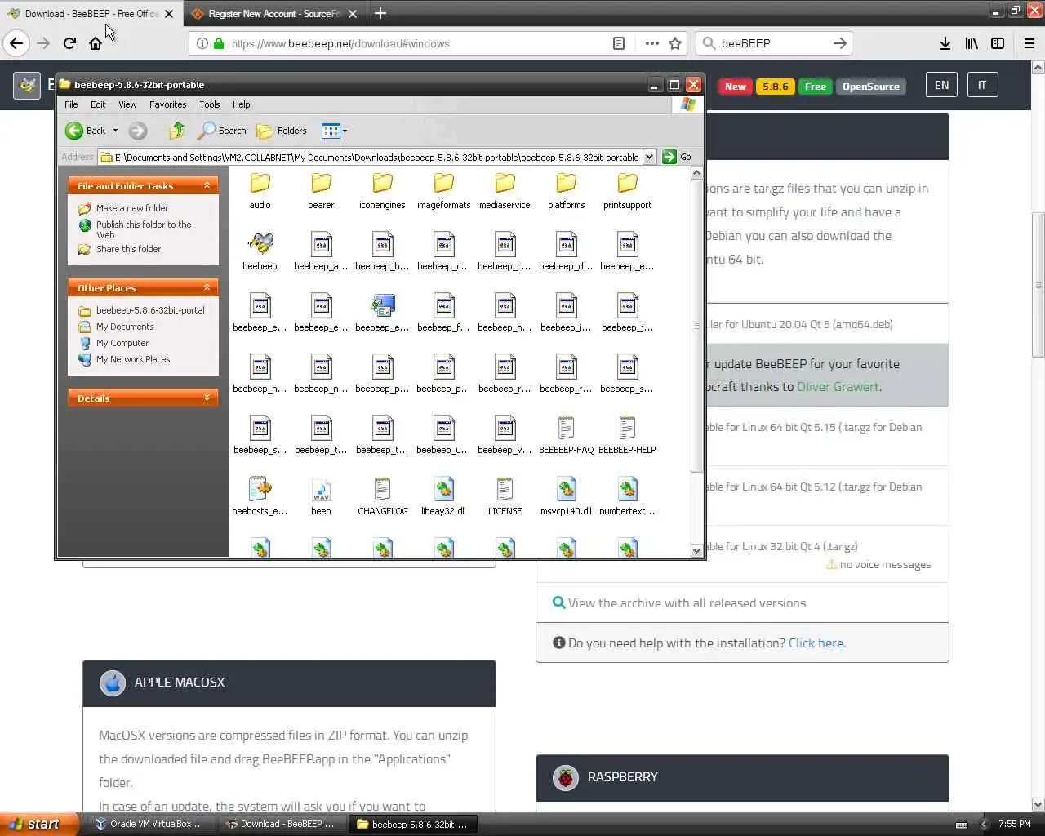Expand the address bar dropdown
Viewport: 1045px width, 836px height.
pos(649,157)
